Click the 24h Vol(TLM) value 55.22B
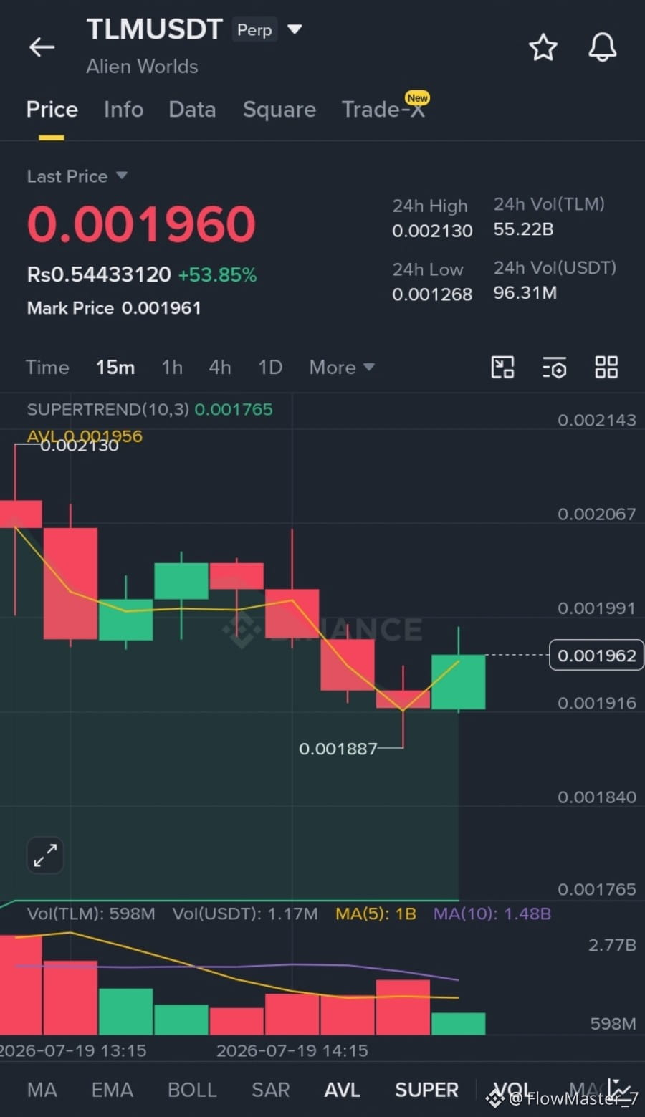The height and width of the screenshot is (1117, 645). pos(523,229)
